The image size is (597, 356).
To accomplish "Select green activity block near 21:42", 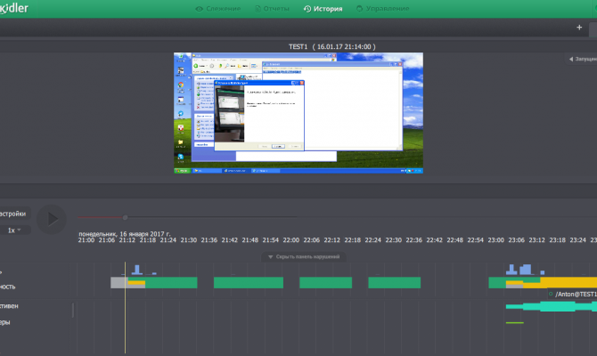I will click(x=249, y=283).
